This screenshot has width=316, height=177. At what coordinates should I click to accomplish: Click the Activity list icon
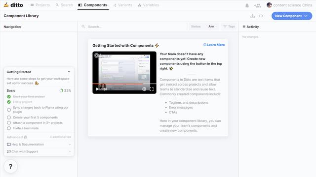coord(244,27)
